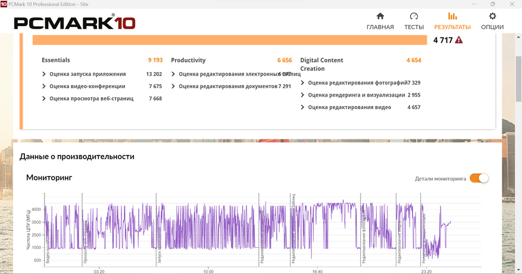Click the Productivity score 6 656
522x274 pixels.
pyautogui.click(x=285, y=60)
